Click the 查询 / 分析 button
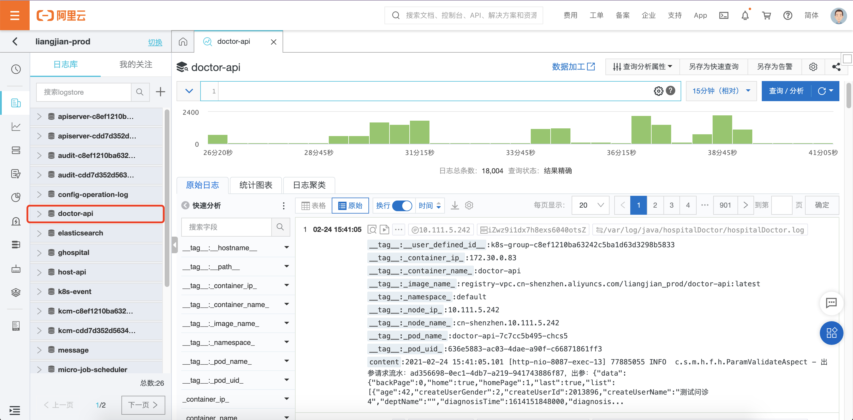The image size is (853, 420). 786,91
